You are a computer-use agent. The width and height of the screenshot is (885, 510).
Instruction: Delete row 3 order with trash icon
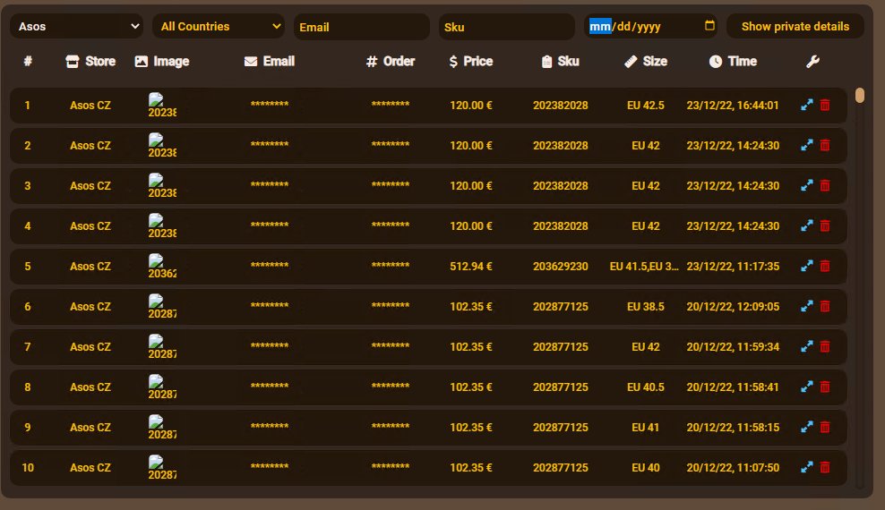coord(825,185)
